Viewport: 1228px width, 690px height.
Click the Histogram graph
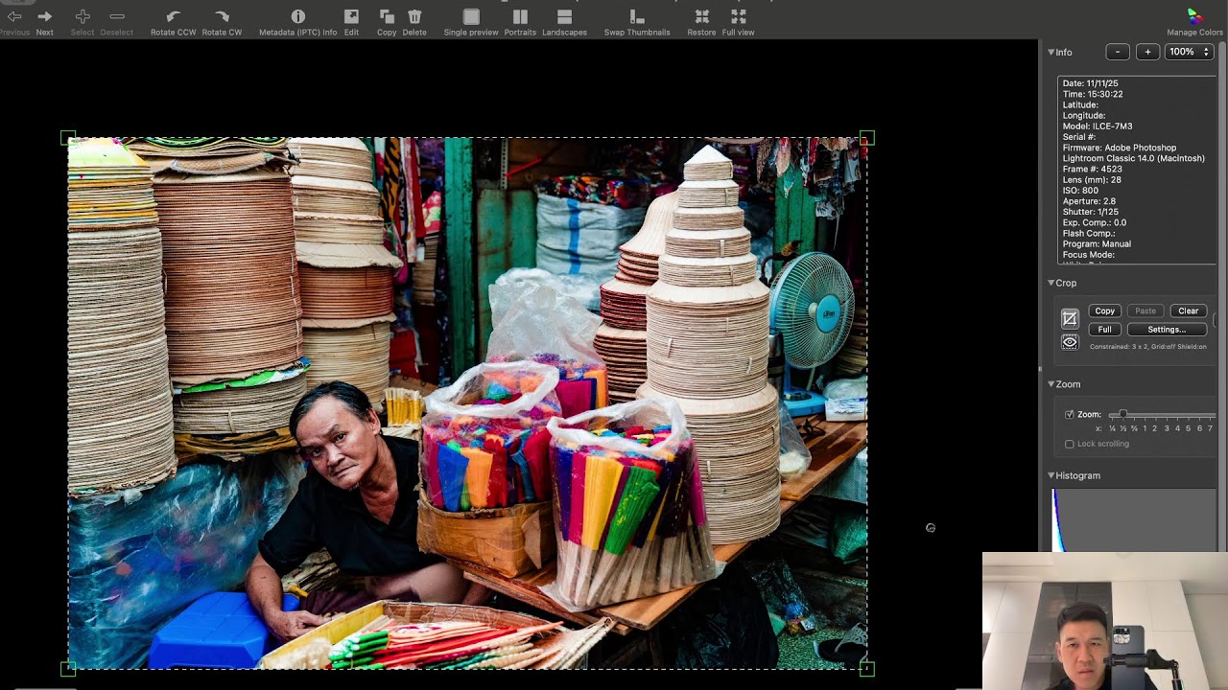tap(1134, 520)
